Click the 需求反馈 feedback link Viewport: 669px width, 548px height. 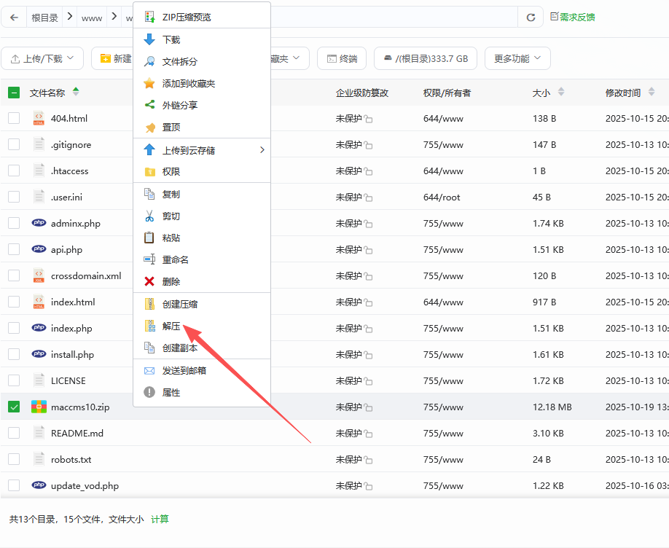pos(573,17)
